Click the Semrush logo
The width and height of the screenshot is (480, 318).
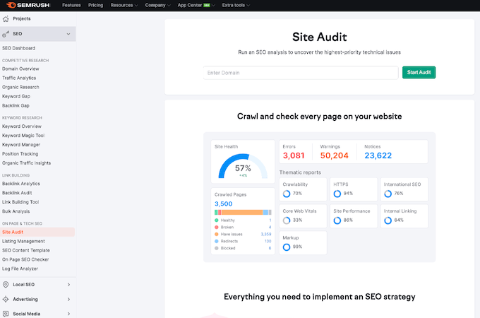coord(28,5)
